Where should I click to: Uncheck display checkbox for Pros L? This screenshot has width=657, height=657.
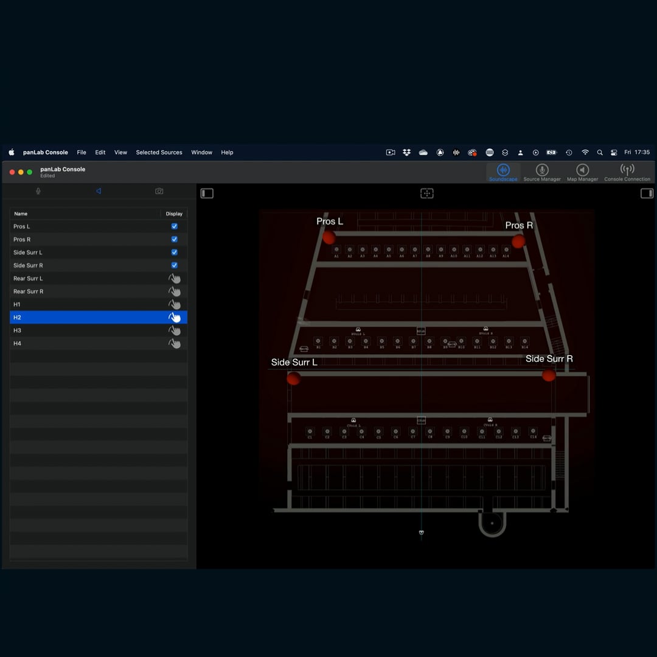175,226
